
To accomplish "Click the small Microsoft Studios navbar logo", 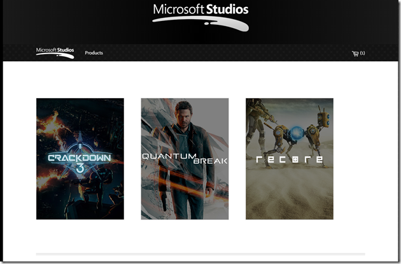I will [x=55, y=53].
